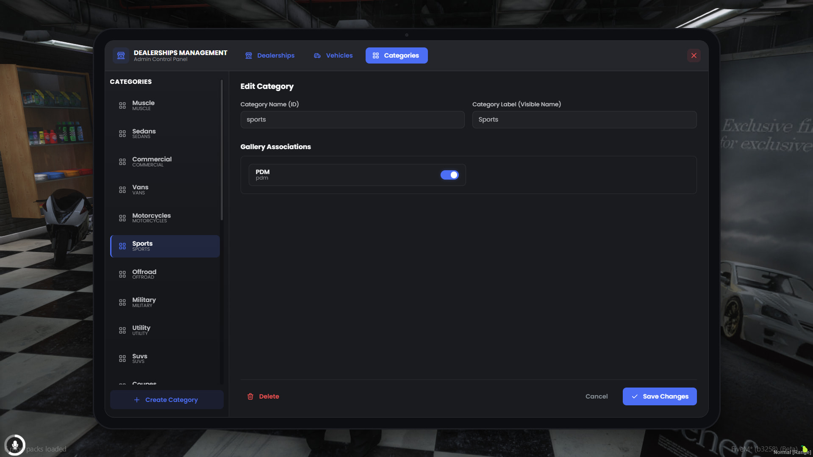The width and height of the screenshot is (813, 457).
Task: Focus the Category Name (ID) field
Action: coord(352,119)
